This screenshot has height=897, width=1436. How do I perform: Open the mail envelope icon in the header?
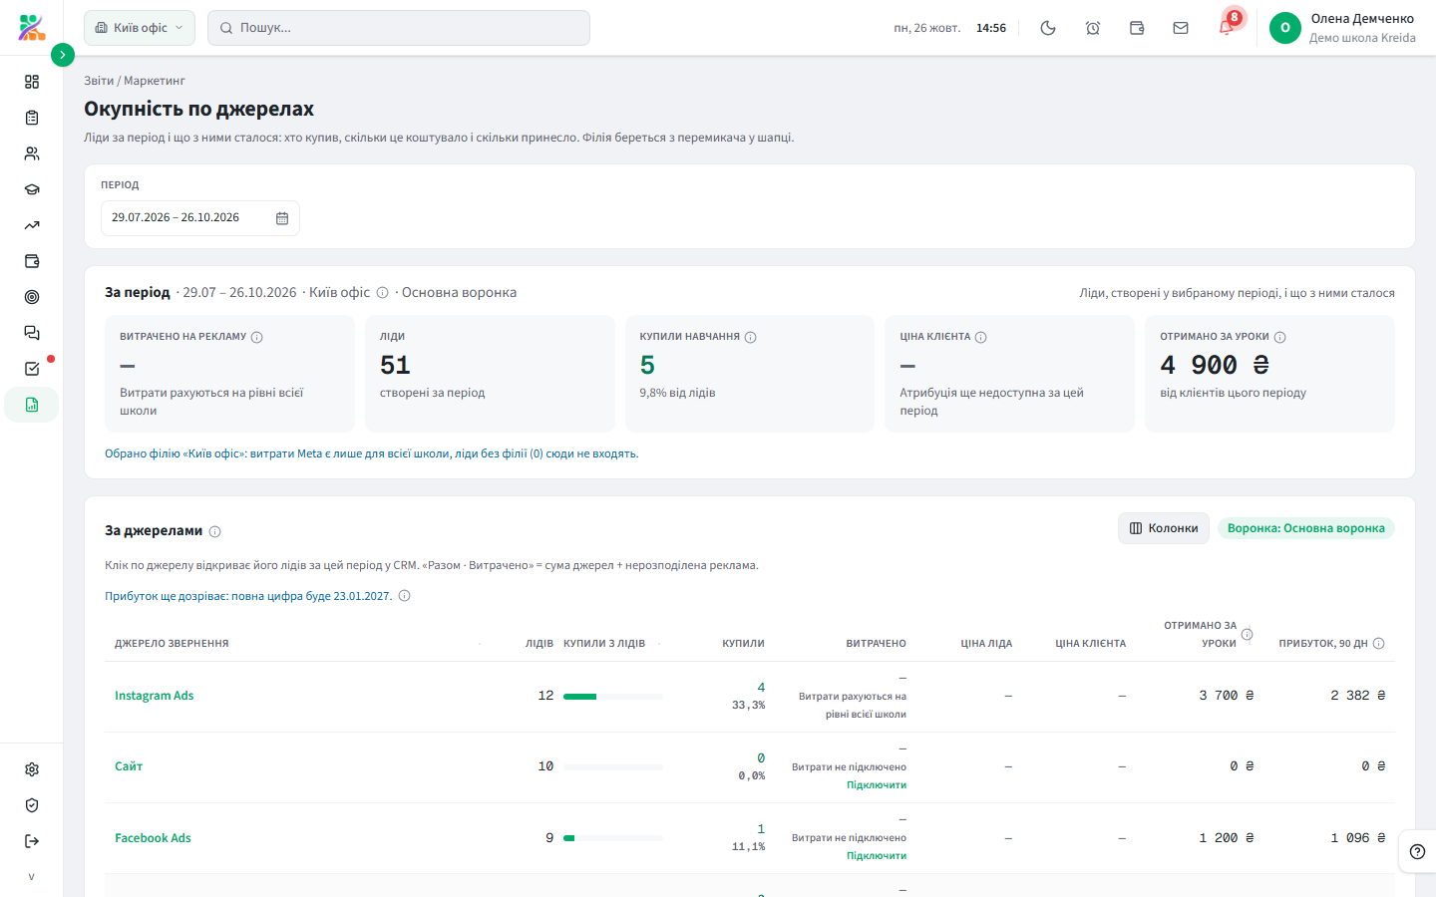1181,28
